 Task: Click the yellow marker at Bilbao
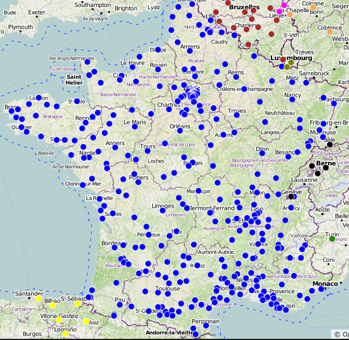53,305
